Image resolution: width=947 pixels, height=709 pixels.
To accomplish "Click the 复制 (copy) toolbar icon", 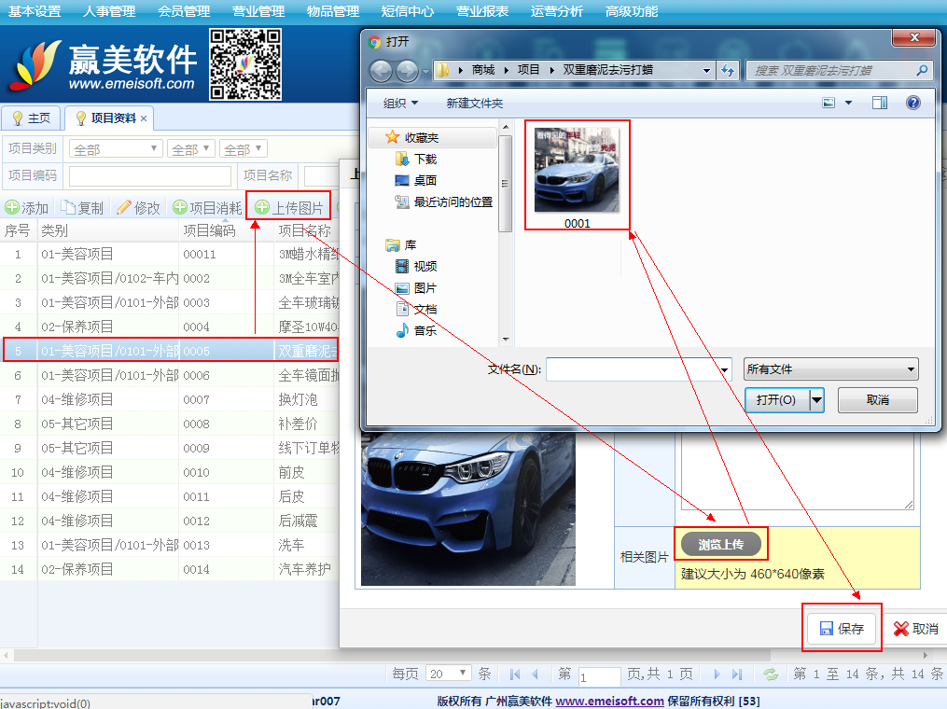I will tap(68, 208).
